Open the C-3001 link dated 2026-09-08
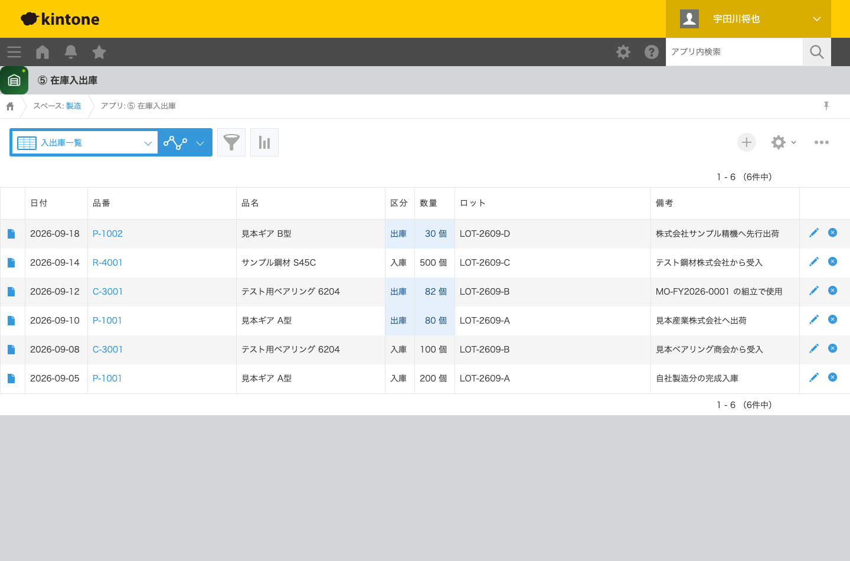This screenshot has height=561, width=850. tap(107, 350)
